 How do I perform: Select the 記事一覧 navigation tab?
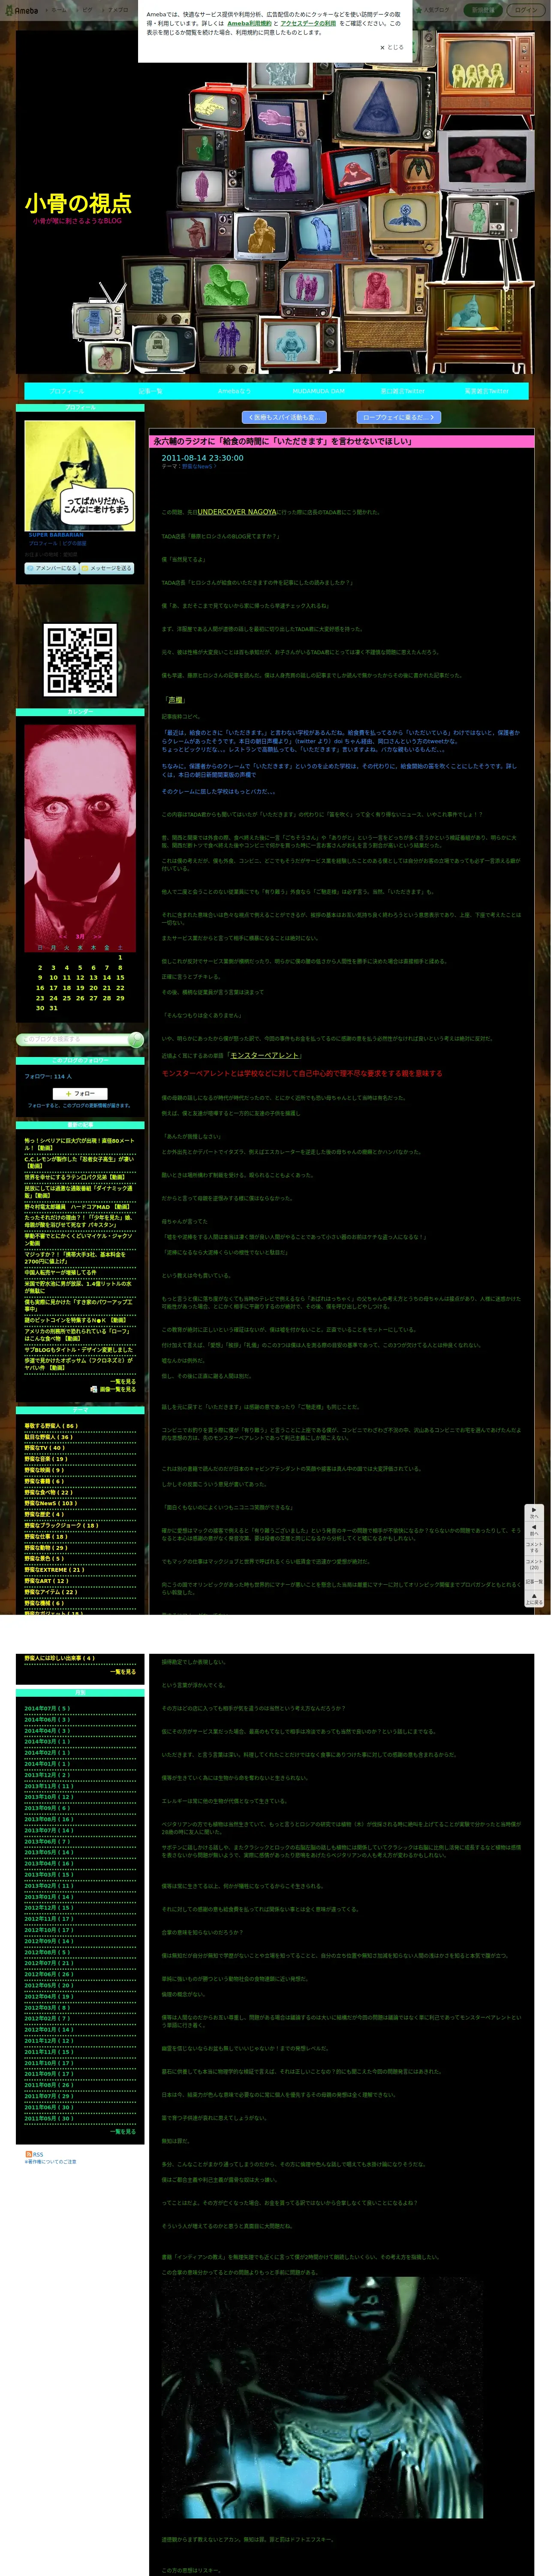pos(151,391)
